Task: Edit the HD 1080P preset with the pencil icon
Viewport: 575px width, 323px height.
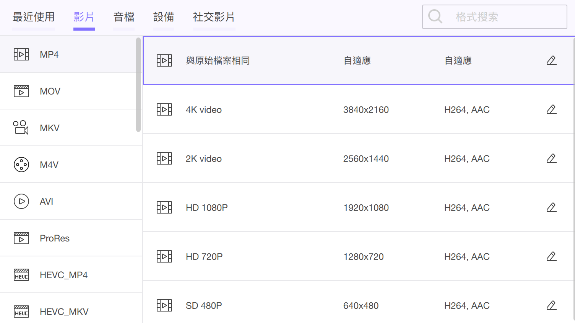Action: [x=551, y=207]
